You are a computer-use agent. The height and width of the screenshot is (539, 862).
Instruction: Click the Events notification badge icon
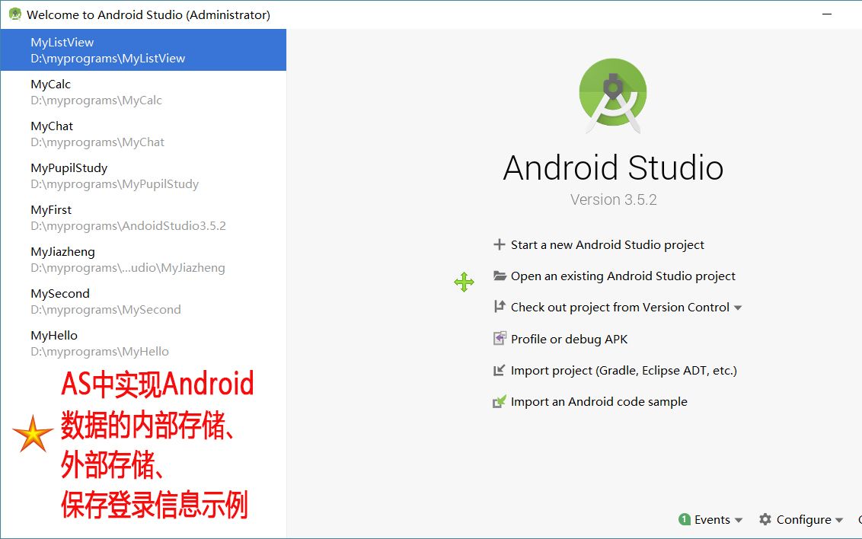point(685,519)
